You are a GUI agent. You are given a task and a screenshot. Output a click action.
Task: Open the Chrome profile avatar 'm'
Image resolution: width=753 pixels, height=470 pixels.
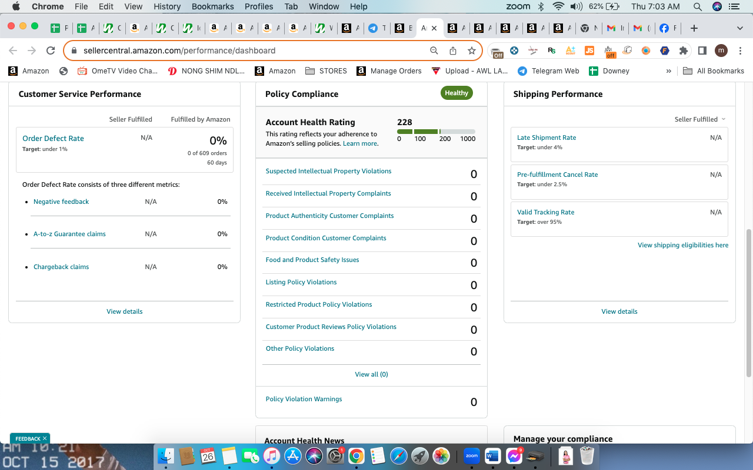tap(721, 51)
